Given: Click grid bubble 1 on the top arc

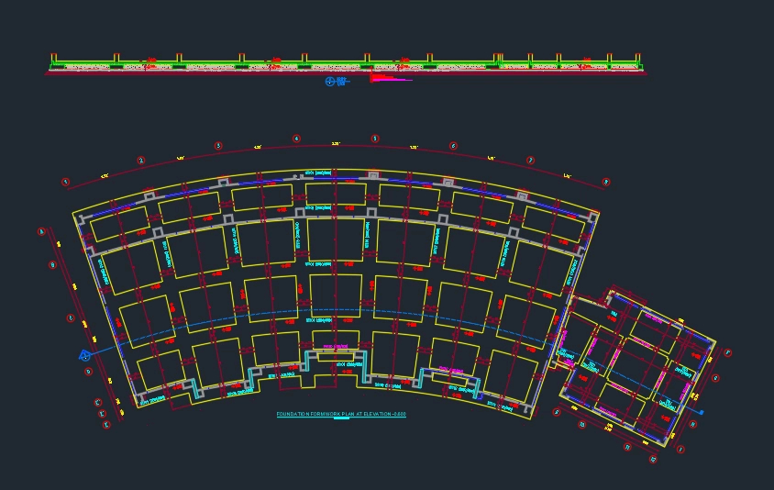Looking at the screenshot, I should coord(65,182).
